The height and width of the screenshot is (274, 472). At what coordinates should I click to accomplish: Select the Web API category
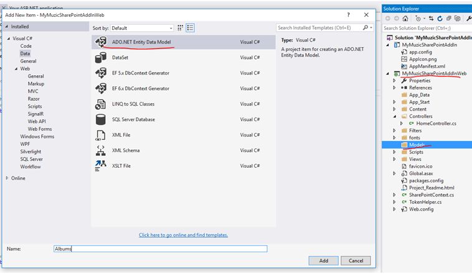pos(37,121)
